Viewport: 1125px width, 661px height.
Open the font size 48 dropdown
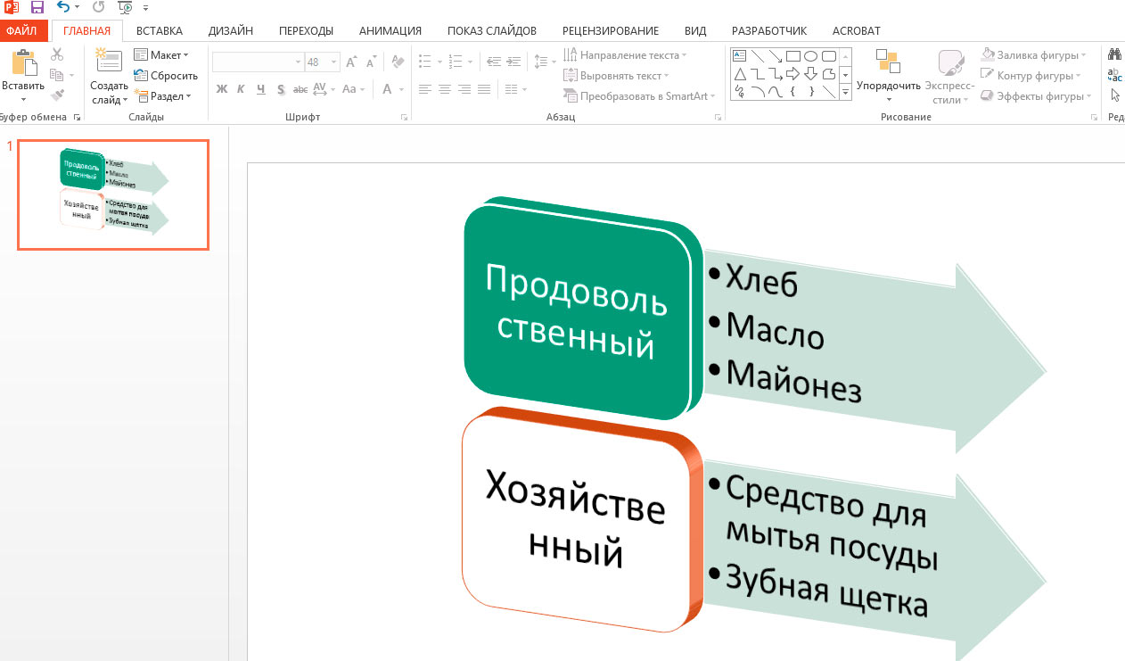click(x=333, y=62)
